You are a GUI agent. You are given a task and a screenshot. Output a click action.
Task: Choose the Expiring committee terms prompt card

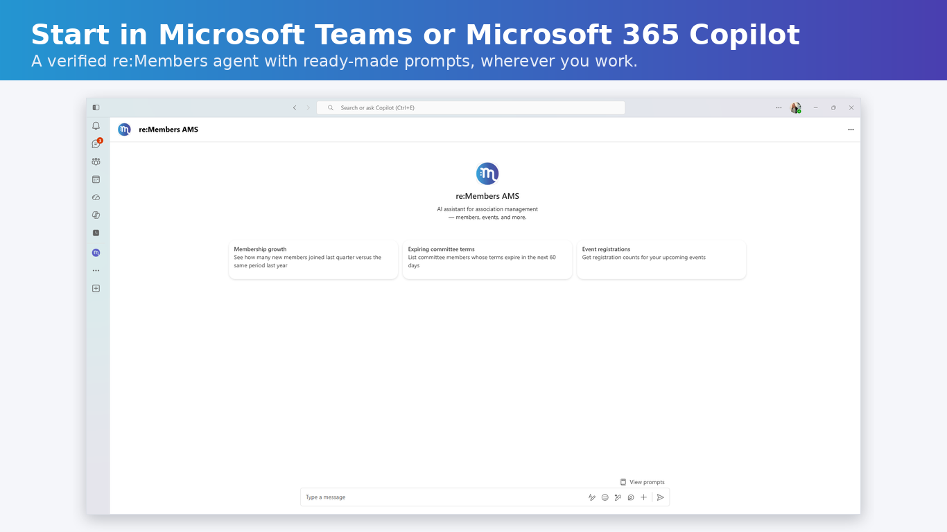coord(487,260)
